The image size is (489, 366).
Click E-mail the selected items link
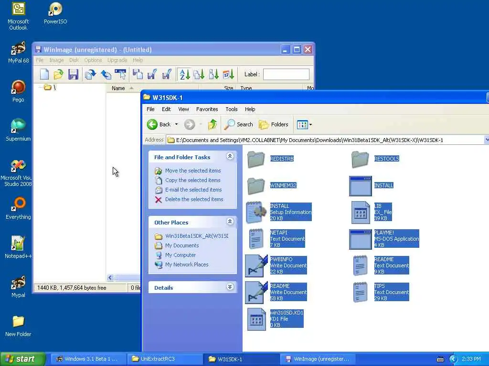coord(193,190)
